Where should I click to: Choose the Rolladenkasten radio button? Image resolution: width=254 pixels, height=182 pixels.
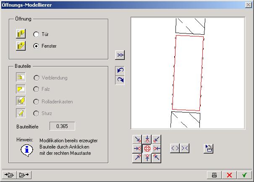pyautogui.click(x=36, y=102)
